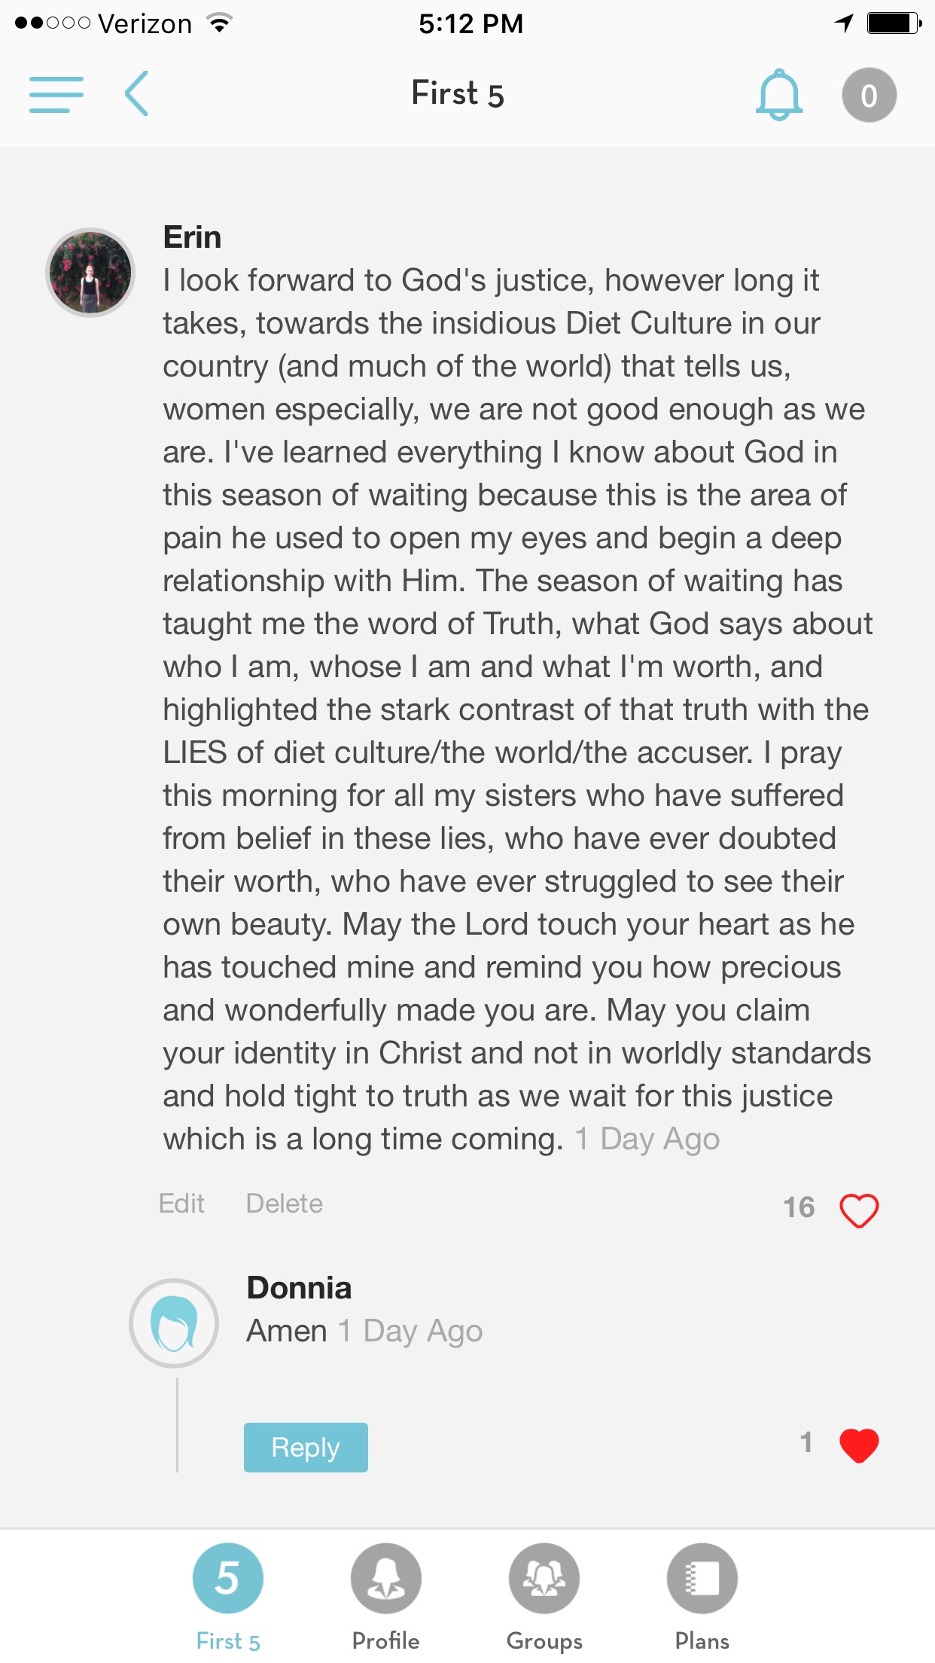View Erin's profile photo
Screen dimensions: 935x1663
point(90,272)
